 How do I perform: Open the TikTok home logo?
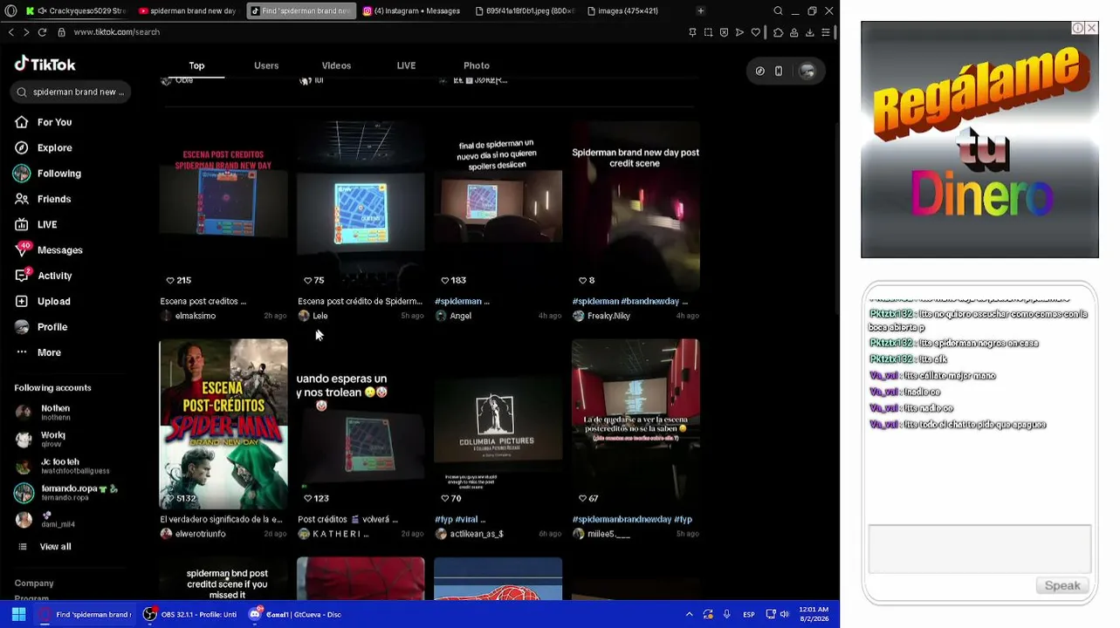tap(45, 65)
